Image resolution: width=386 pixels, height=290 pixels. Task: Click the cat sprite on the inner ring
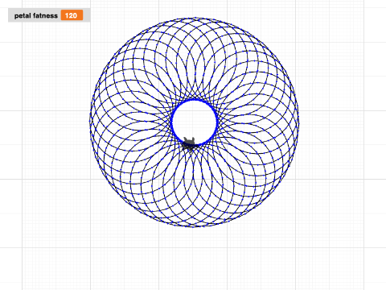click(x=190, y=145)
